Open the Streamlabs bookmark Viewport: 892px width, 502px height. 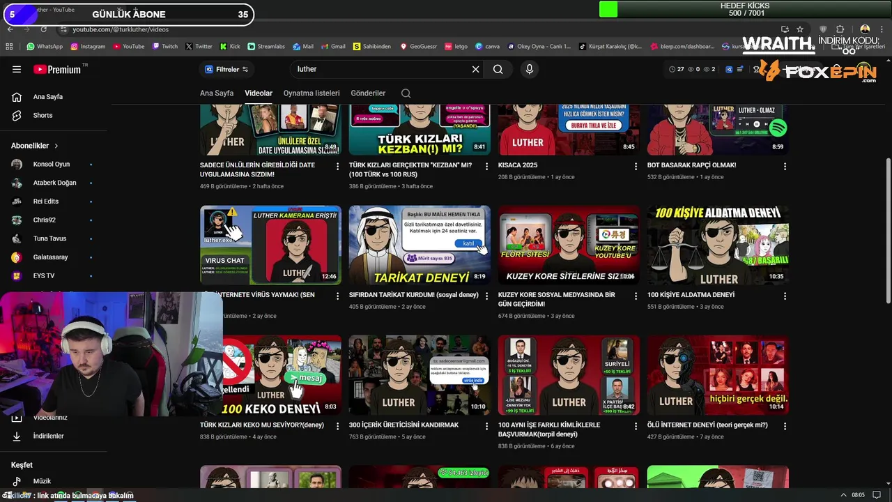[x=266, y=47]
